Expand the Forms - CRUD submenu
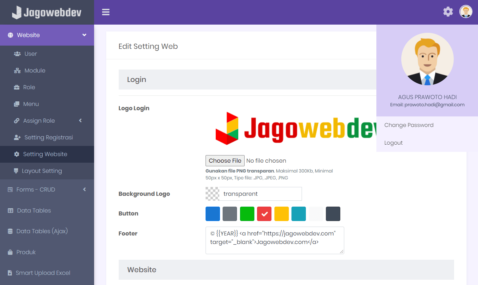Image resolution: width=478 pixels, height=285 pixels. [84, 189]
